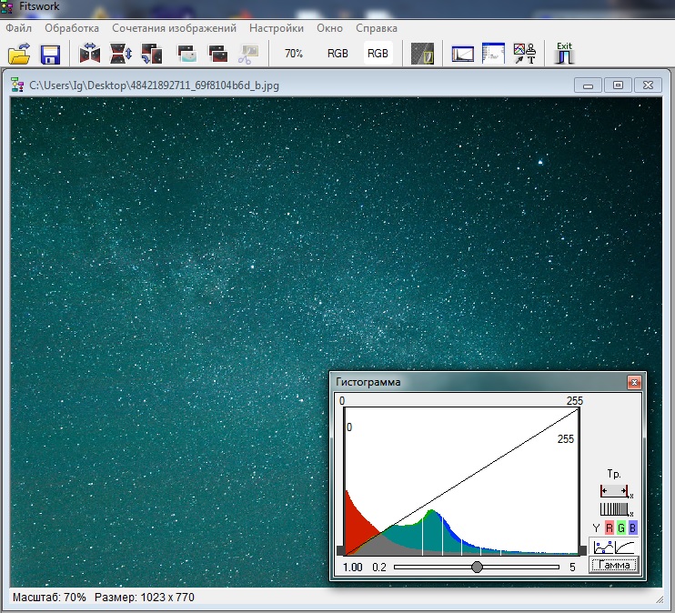Toggle the blue B channel in histogram
The width and height of the screenshot is (675, 613).
click(632, 528)
